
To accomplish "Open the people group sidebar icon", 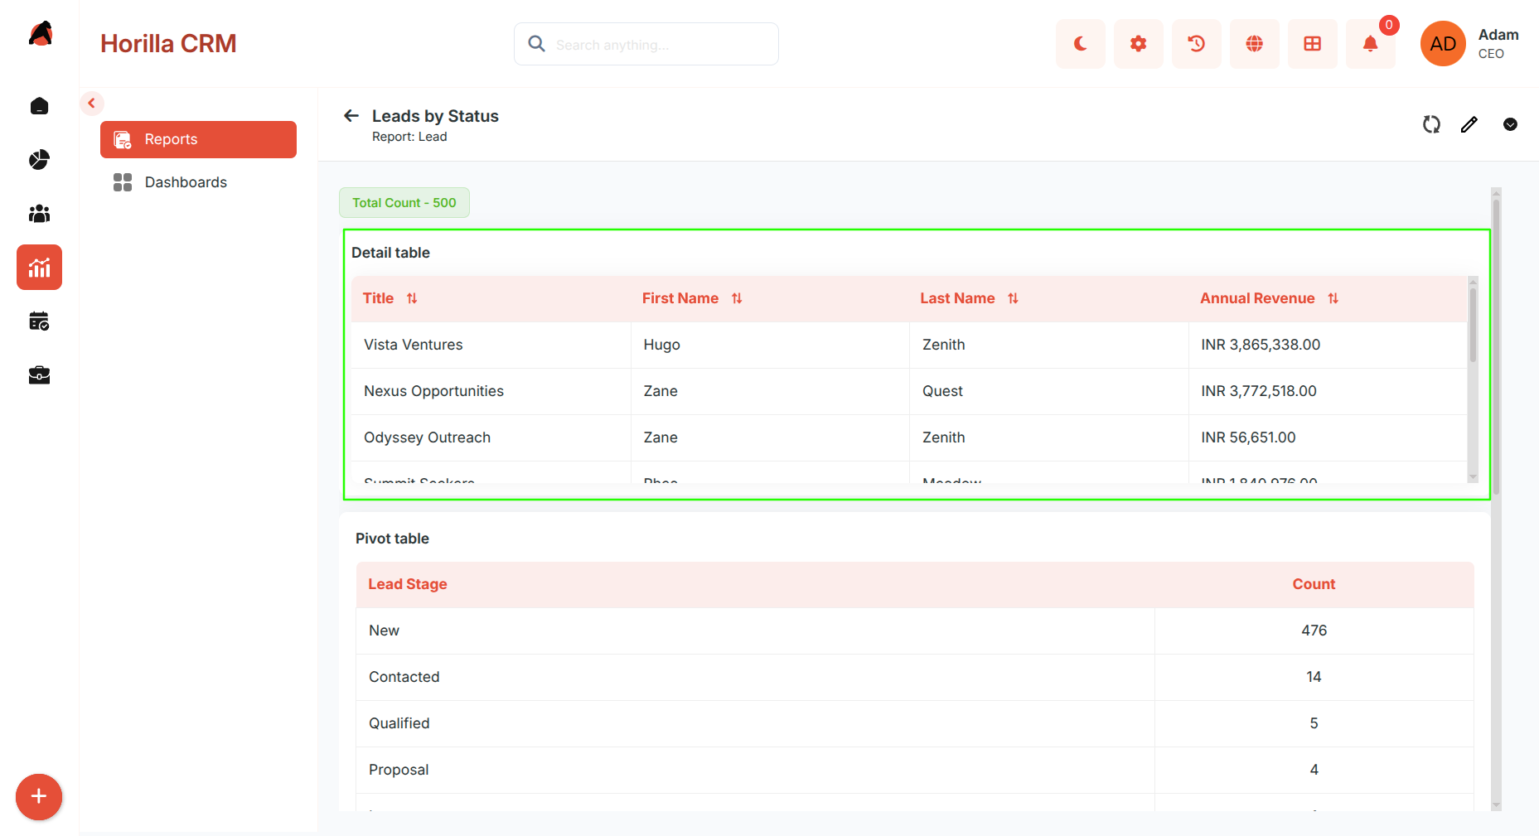I will pyautogui.click(x=39, y=214).
